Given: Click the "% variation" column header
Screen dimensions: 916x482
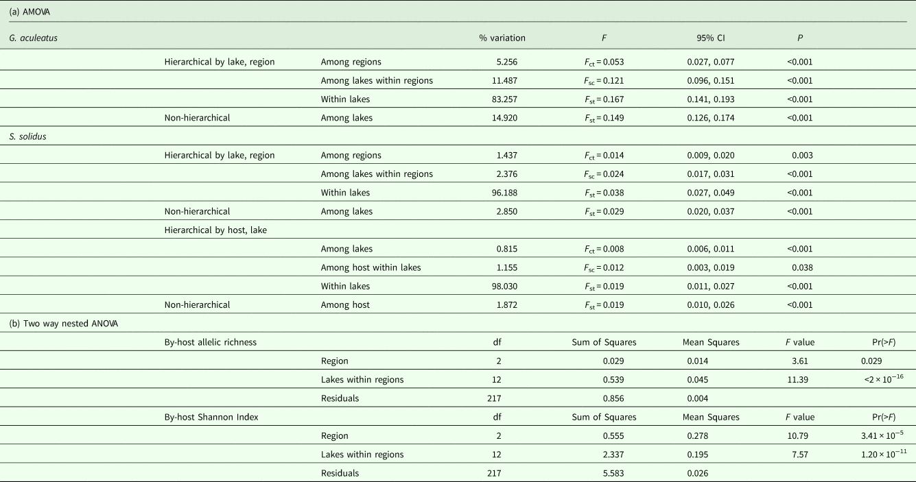Looking at the screenshot, I should pos(502,38).
